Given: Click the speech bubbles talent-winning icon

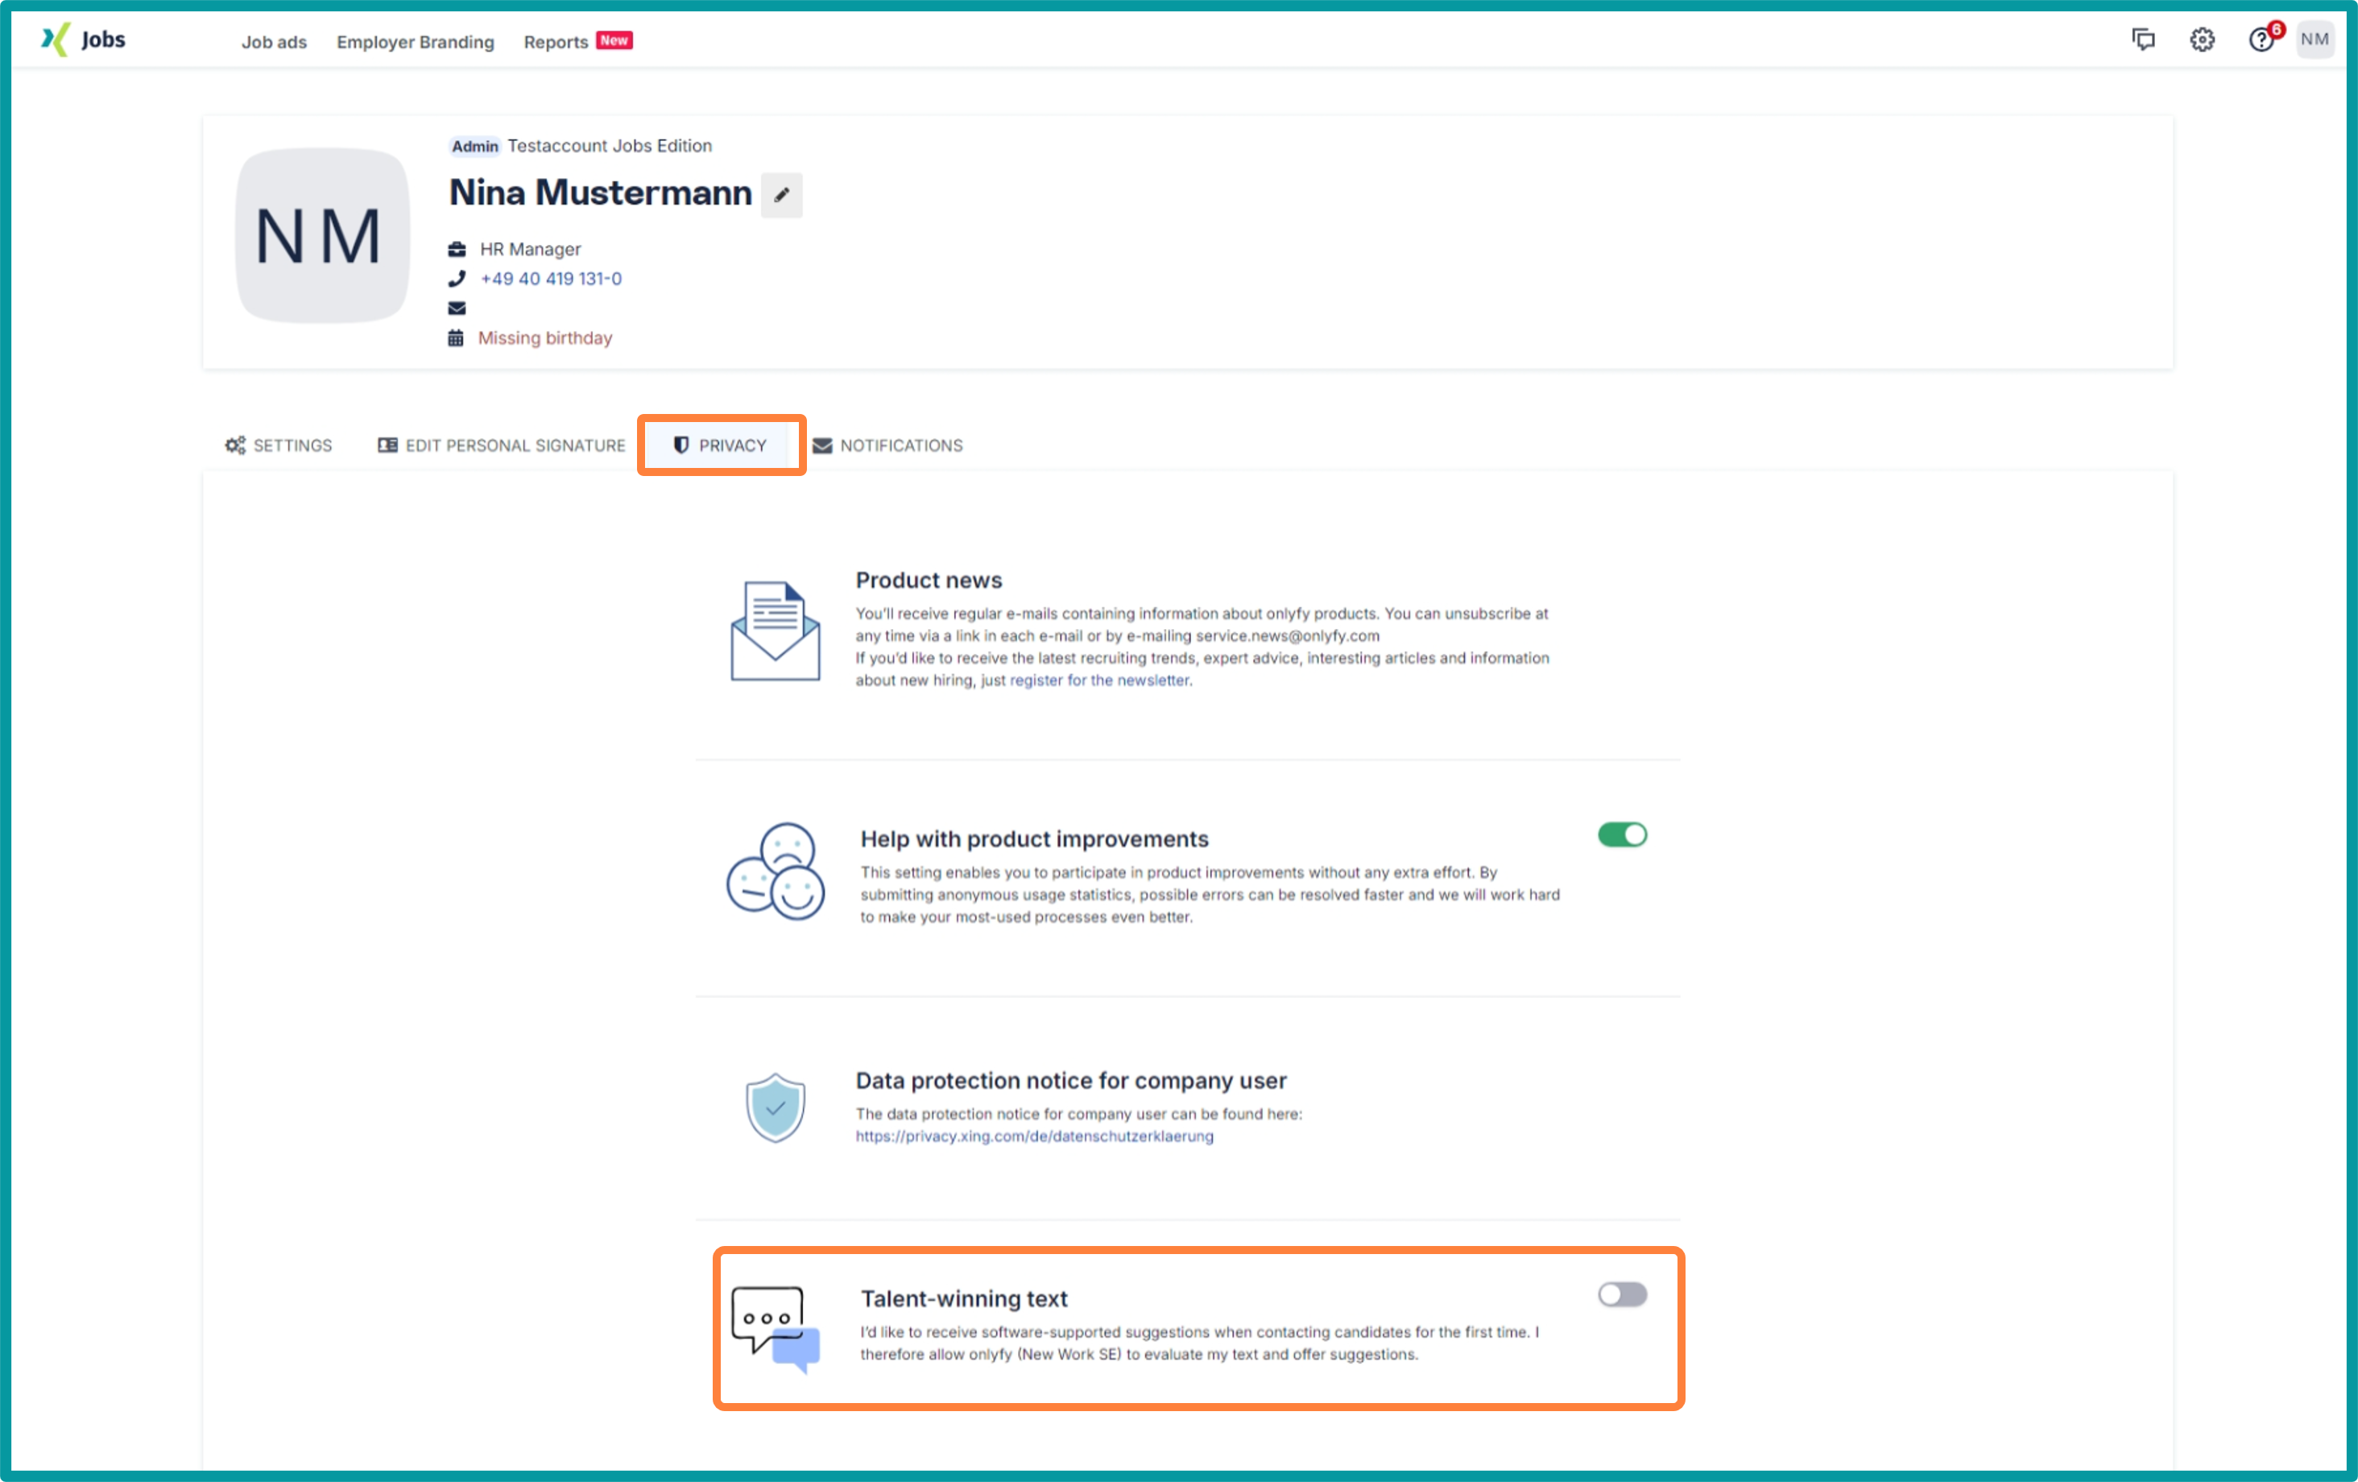Looking at the screenshot, I should [x=775, y=1329].
